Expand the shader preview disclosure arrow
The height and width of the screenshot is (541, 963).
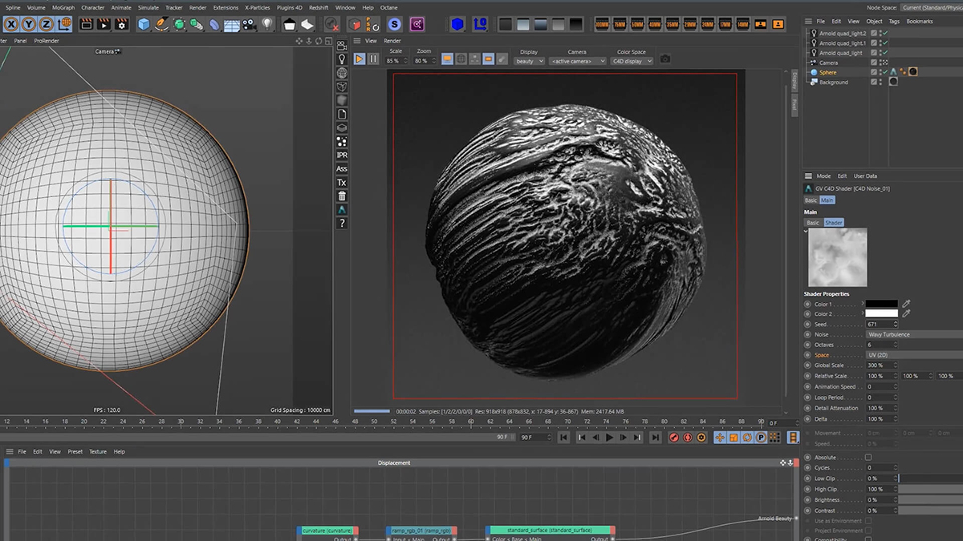coord(806,231)
